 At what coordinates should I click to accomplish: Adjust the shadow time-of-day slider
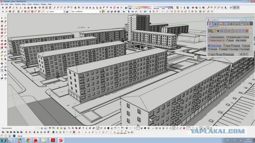click(163, 8)
